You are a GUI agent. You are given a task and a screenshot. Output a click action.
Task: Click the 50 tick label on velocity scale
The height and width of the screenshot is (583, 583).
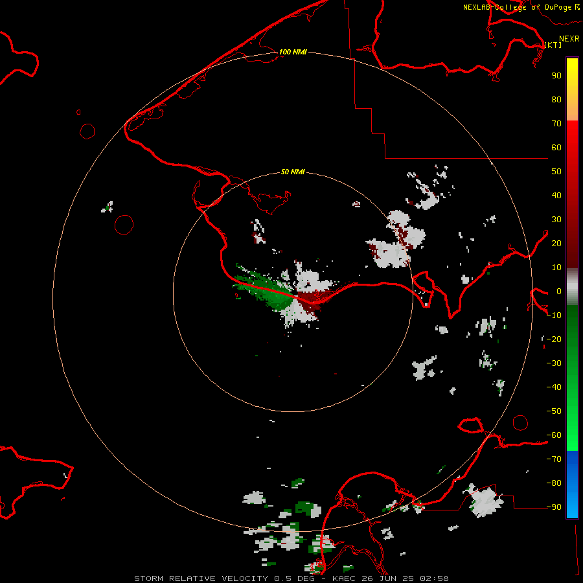(x=556, y=172)
